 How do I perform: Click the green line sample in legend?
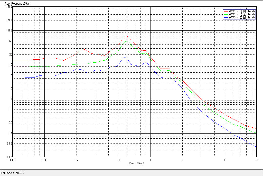226,14
